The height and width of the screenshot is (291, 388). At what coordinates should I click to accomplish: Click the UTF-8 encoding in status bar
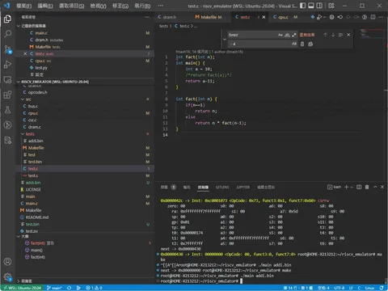[x=339, y=288]
